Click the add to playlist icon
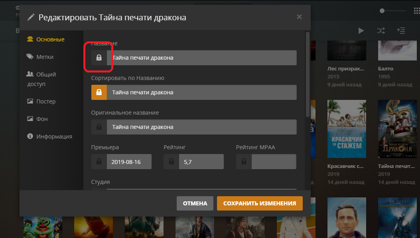420x238 pixels. (400, 31)
